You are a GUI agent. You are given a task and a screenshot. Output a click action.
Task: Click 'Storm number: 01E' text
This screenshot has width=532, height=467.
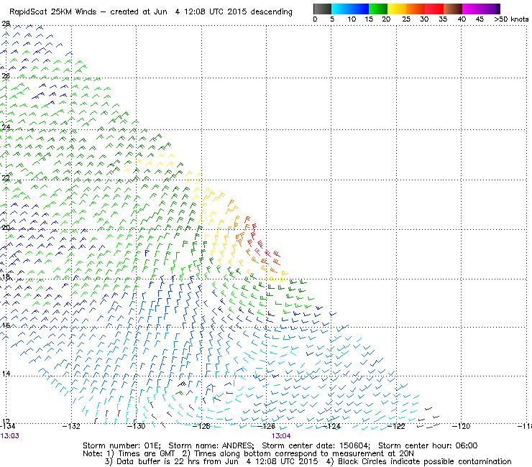tap(121, 445)
